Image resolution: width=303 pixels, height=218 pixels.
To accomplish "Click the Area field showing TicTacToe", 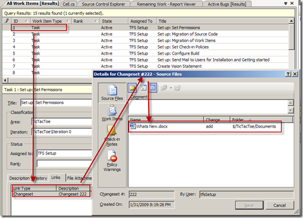I will [x=62, y=122].
